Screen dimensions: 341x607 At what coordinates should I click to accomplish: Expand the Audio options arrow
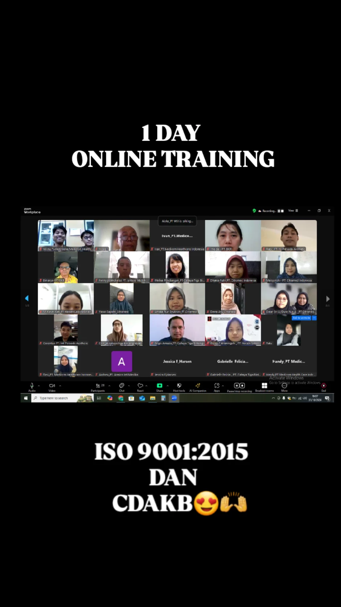tap(39, 386)
